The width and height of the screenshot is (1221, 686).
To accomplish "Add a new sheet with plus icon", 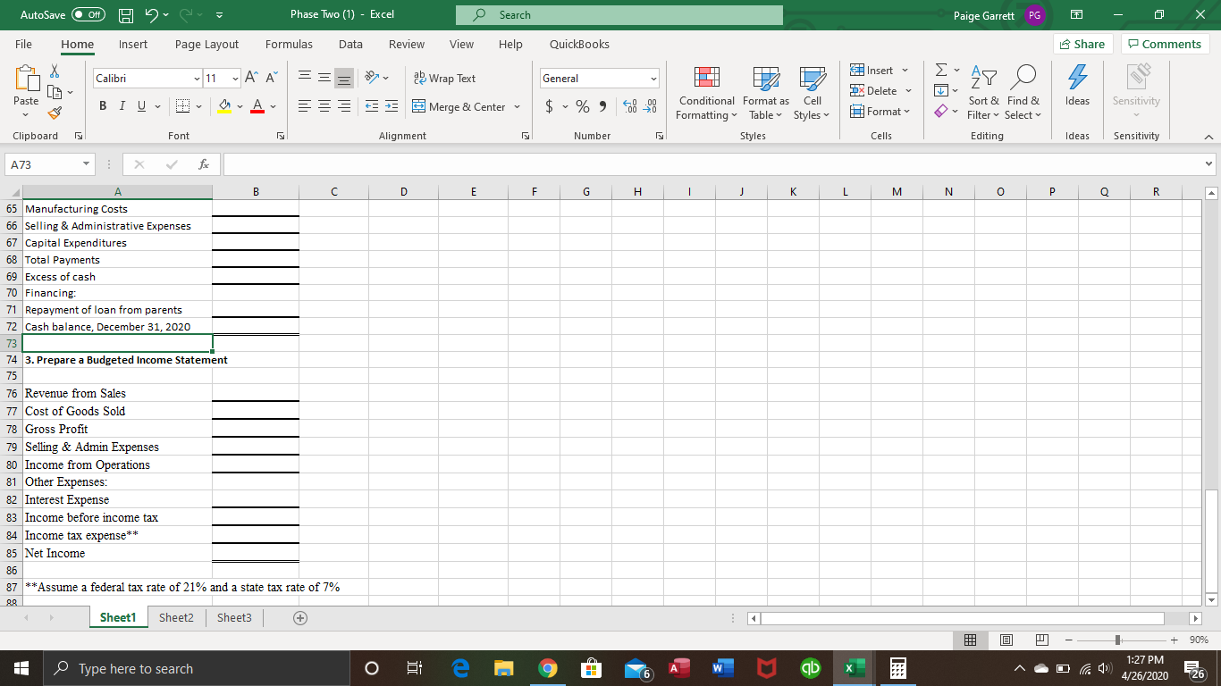I will (x=300, y=618).
